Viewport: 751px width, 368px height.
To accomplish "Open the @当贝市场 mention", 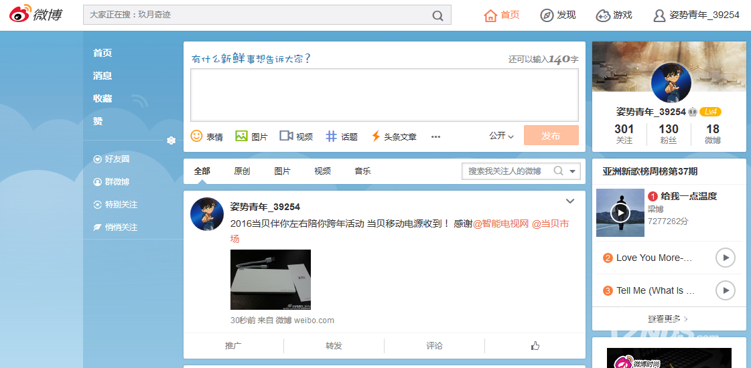I will (551, 223).
